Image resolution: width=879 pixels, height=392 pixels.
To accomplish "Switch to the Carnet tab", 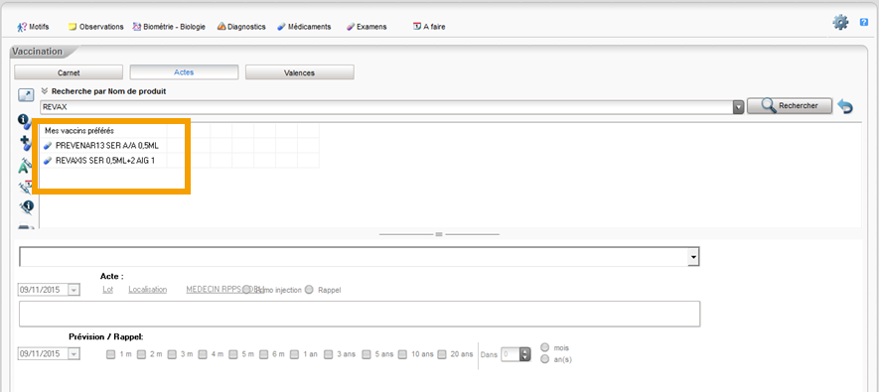I will 69,72.
